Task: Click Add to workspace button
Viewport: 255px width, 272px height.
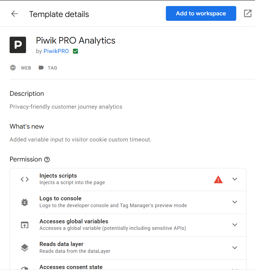Action: point(201,13)
